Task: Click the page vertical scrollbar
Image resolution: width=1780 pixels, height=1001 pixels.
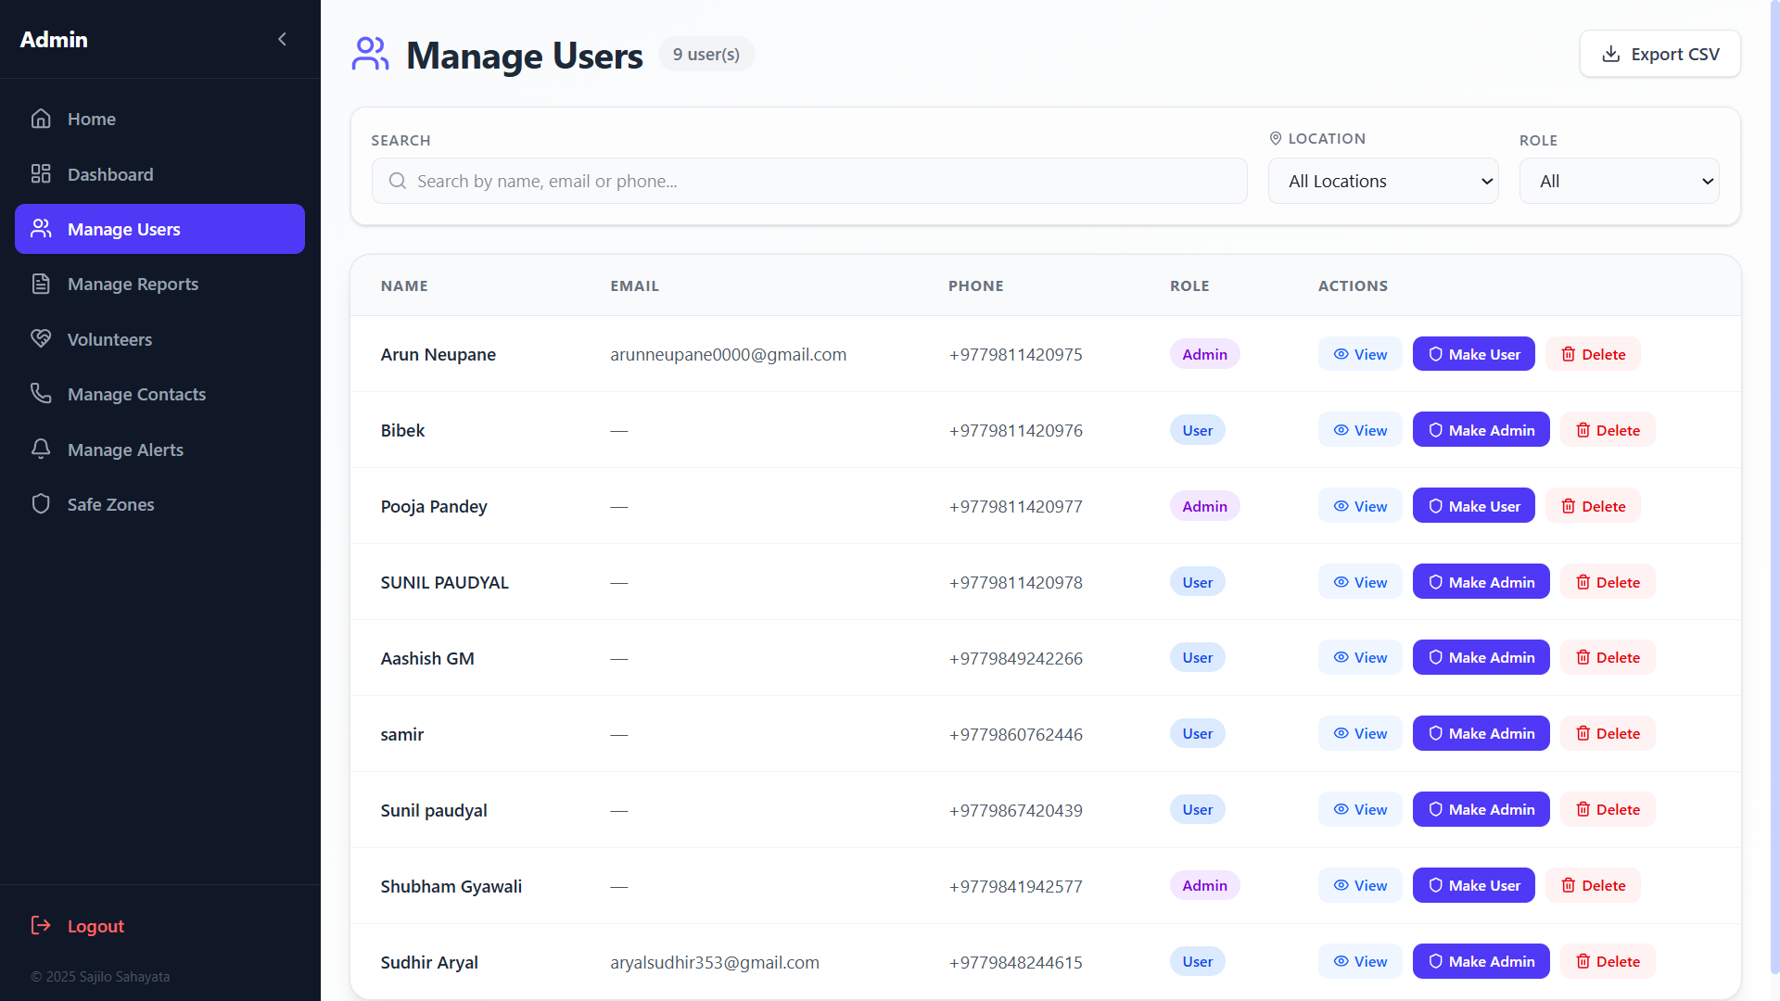Action: pos(1774,487)
